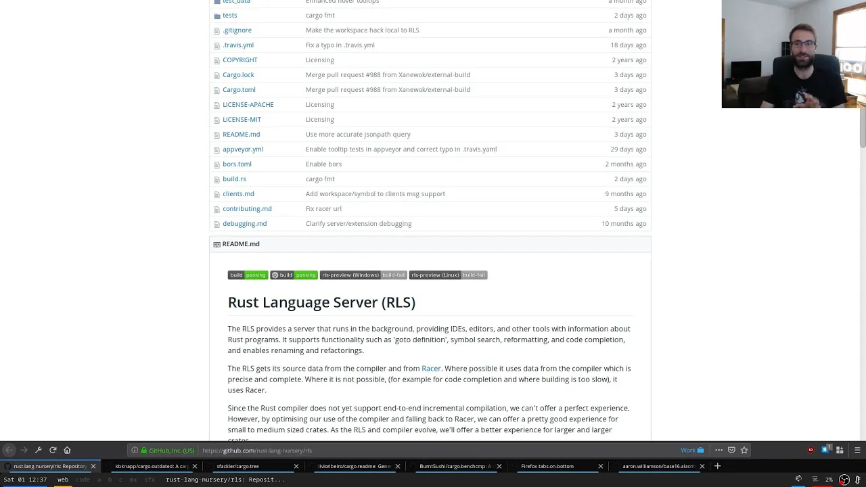Switch to aaron-williamson/base16-alacritty tab
The image size is (866, 487).
click(x=658, y=466)
